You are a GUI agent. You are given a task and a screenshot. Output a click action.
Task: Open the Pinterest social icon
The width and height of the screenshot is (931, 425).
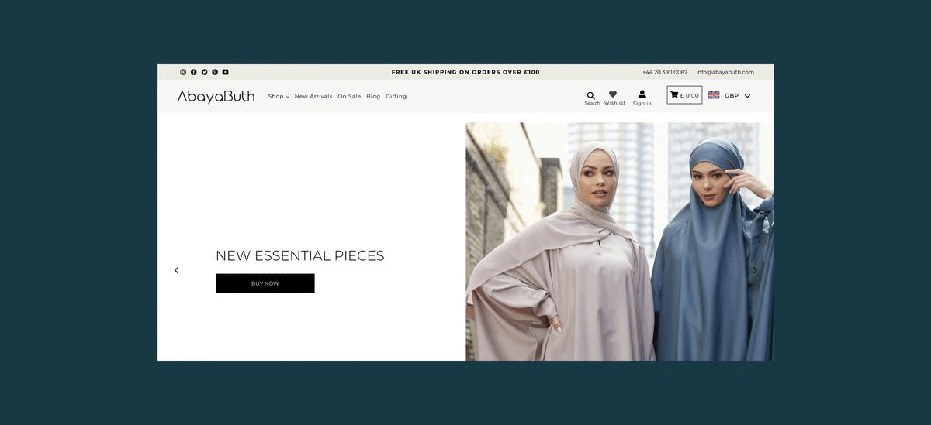(215, 72)
